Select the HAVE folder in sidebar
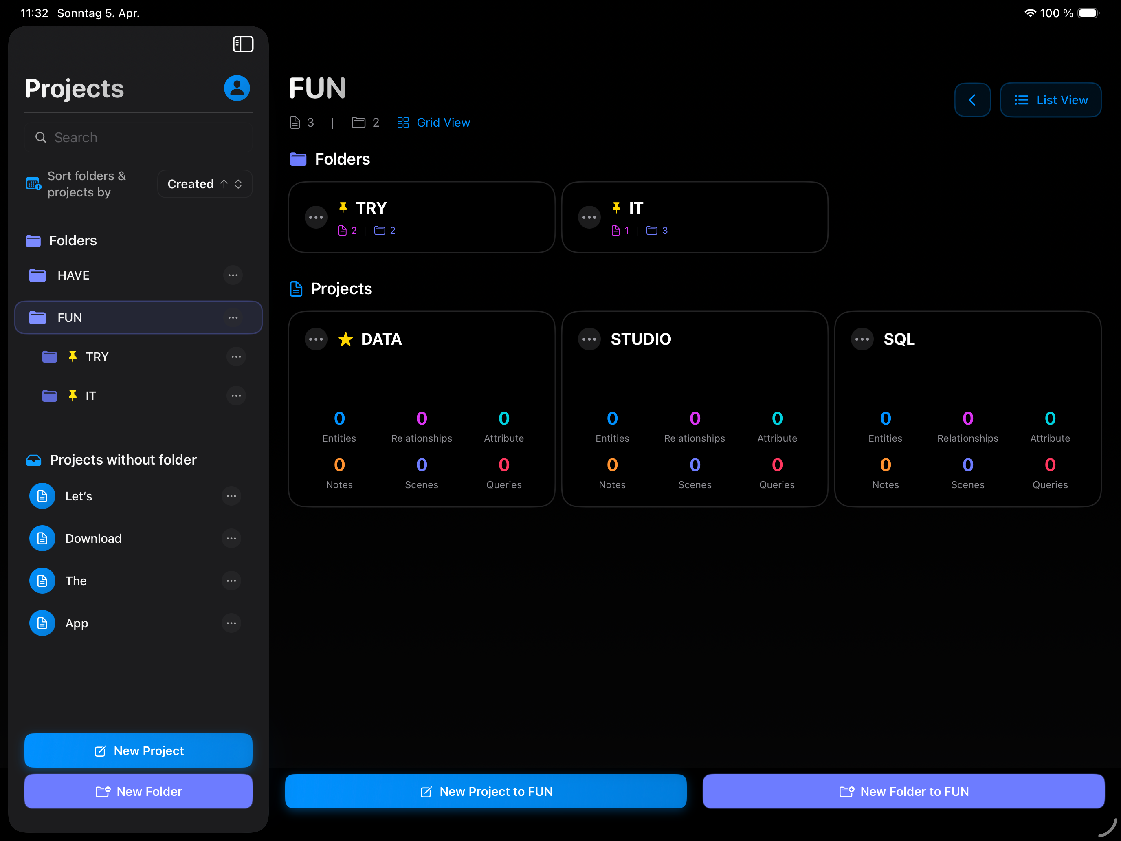The height and width of the screenshot is (841, 1121). (x=138, y=275)
